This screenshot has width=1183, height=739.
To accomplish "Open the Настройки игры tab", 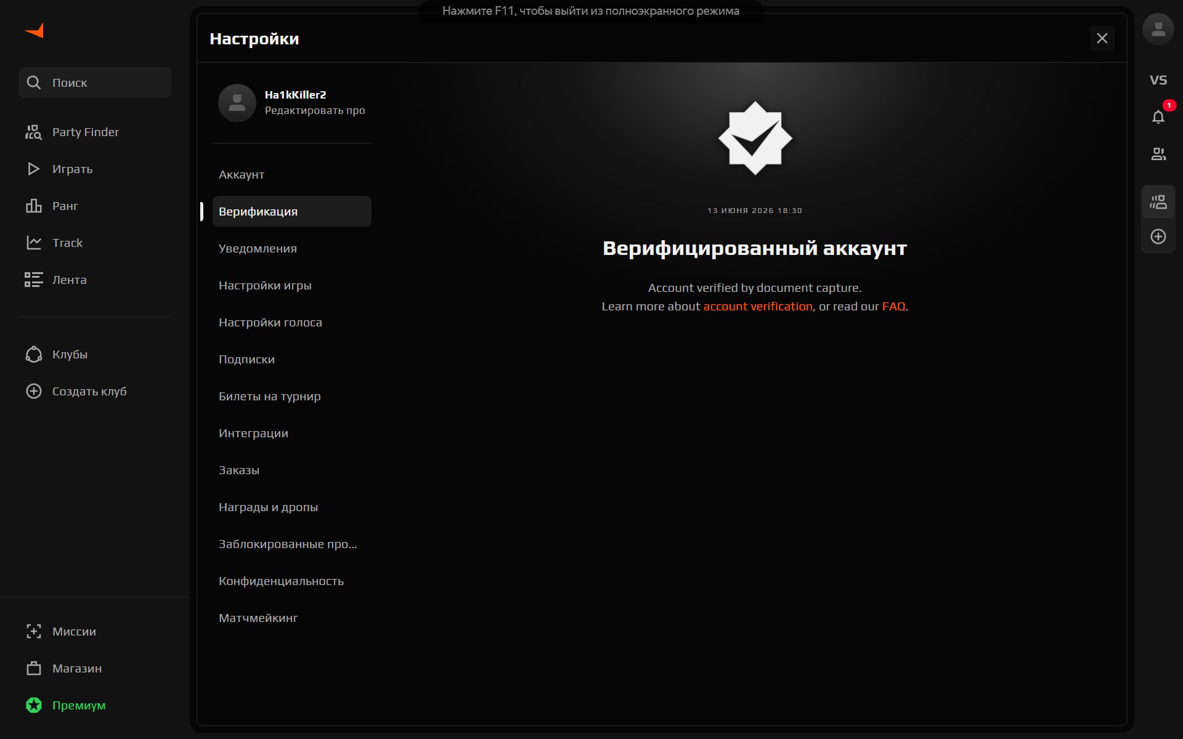I will click(x=292, y=285).
